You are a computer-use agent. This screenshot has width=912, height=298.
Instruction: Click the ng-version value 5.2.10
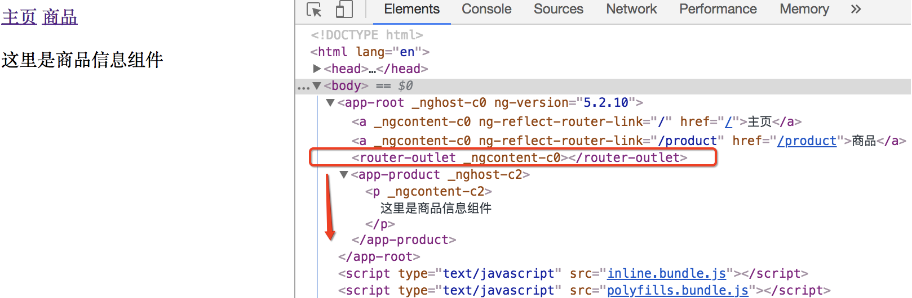(606, 103)
